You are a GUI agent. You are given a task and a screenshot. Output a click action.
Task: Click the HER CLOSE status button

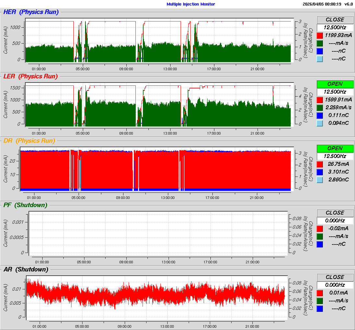(335, 20)
